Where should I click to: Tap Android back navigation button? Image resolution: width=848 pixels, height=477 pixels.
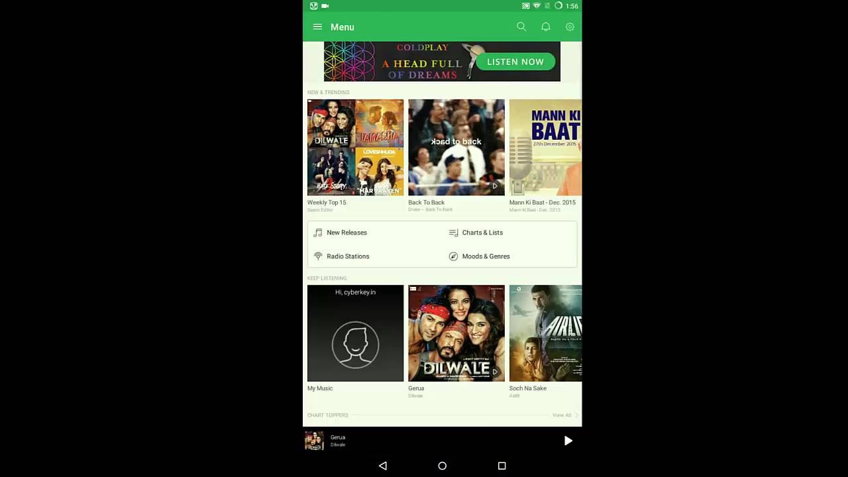pyautogui.click(x=382, y=466)
